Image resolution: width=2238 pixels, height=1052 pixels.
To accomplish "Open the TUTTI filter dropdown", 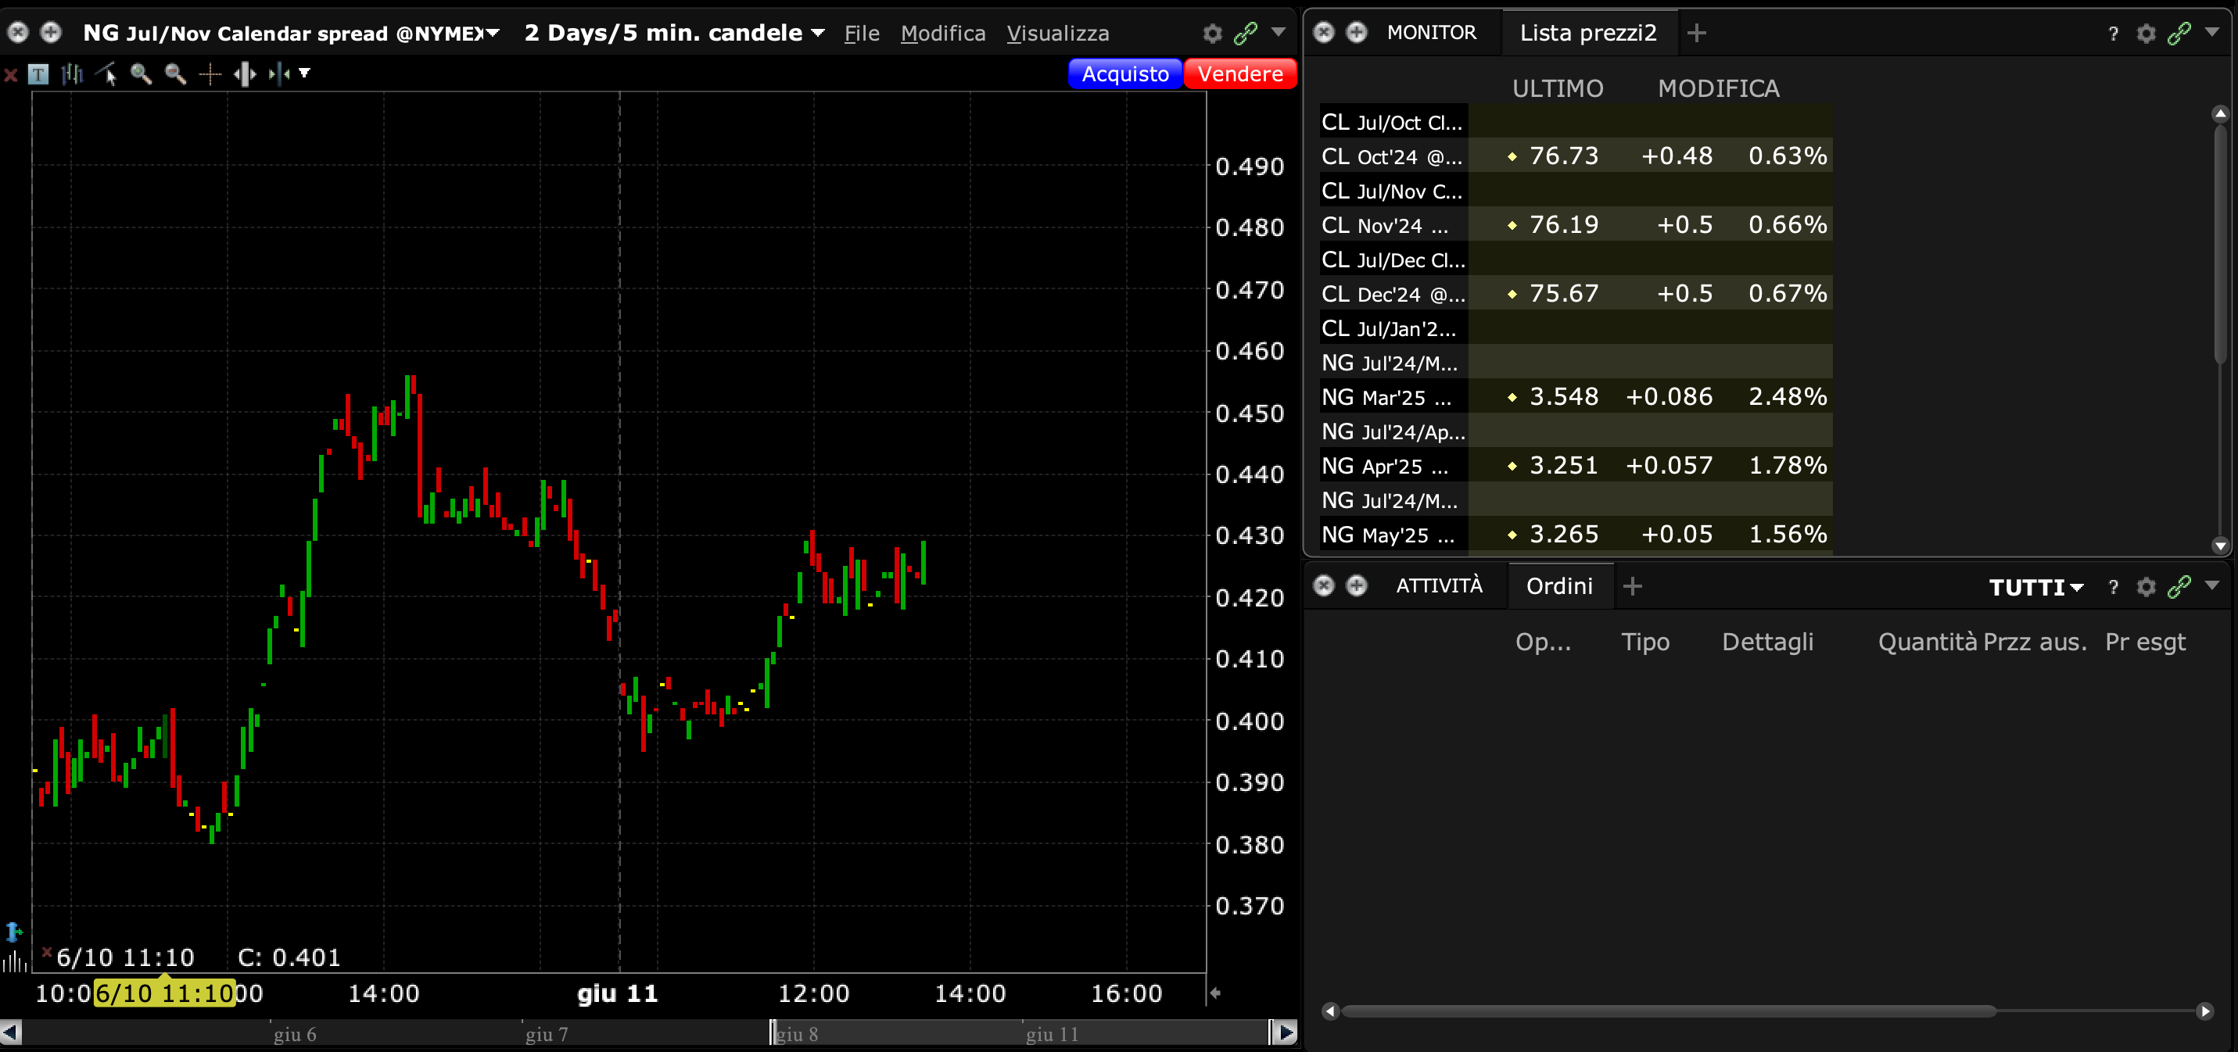I will pyautogui.click(x=2035, y=587).
